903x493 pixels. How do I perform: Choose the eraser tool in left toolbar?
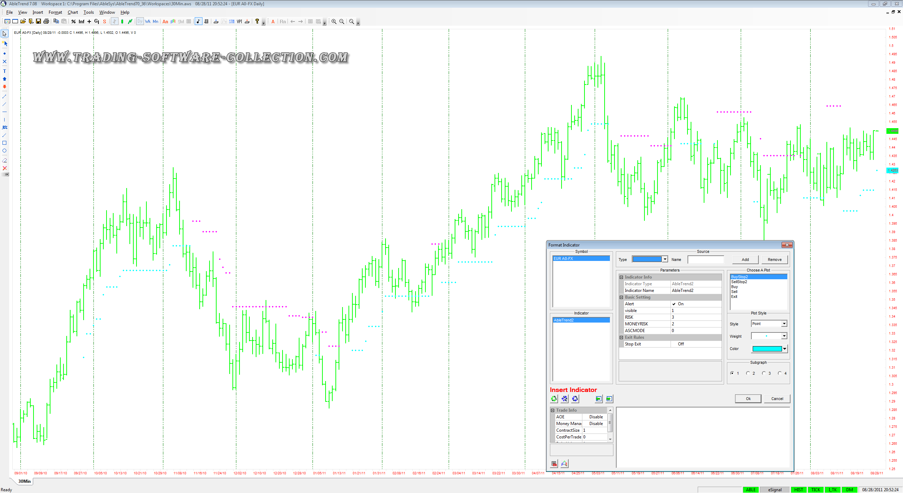(x=5, y=160)
